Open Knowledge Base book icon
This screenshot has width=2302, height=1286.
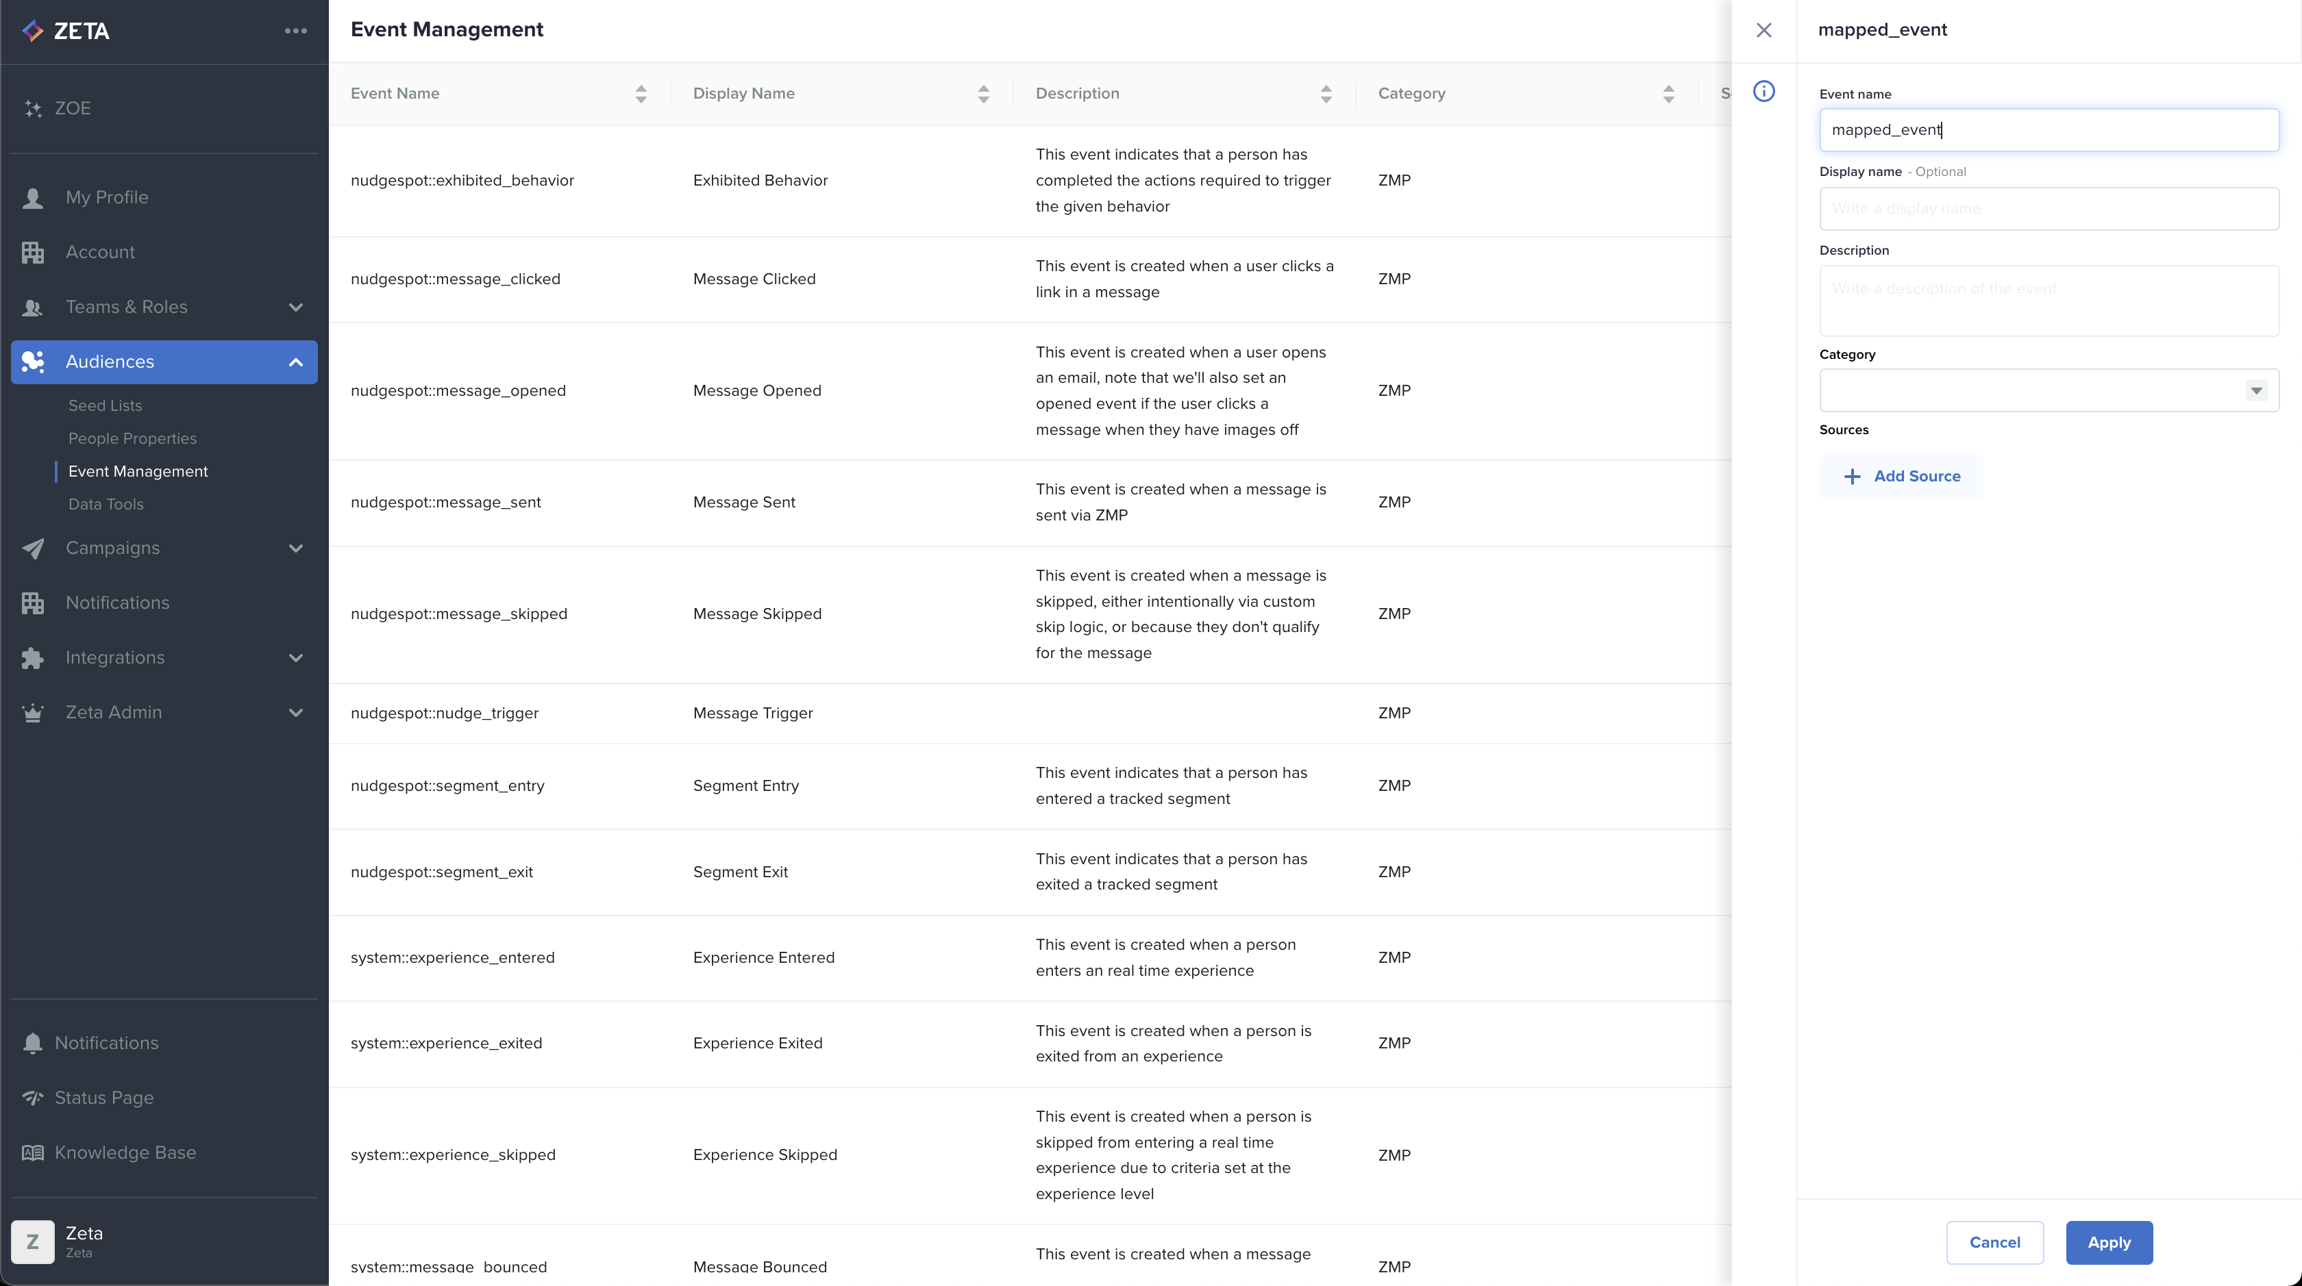(x=33, y=1153)
